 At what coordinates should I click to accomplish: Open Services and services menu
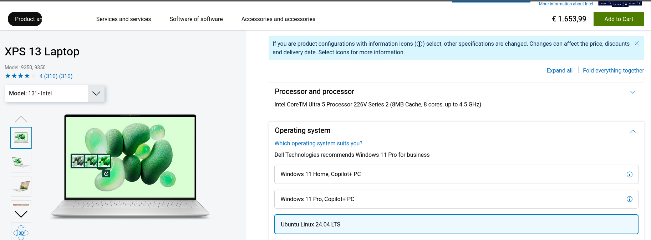pyautogui.click(x=123, y=19)
